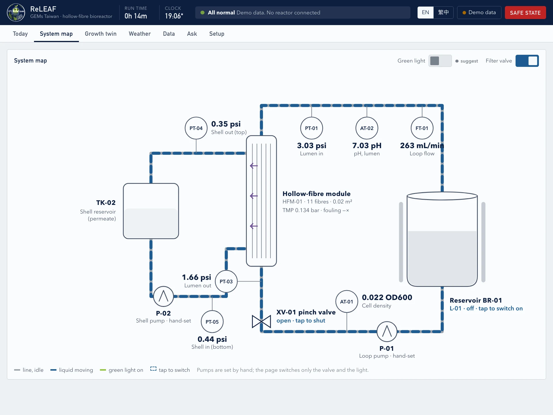Viewport: 553px width, 415px height.
Task: Click the '7.03 pH' reading
Action: pos(367,146)
